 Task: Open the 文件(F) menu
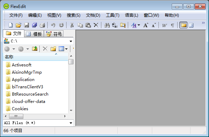coord(16,15)
